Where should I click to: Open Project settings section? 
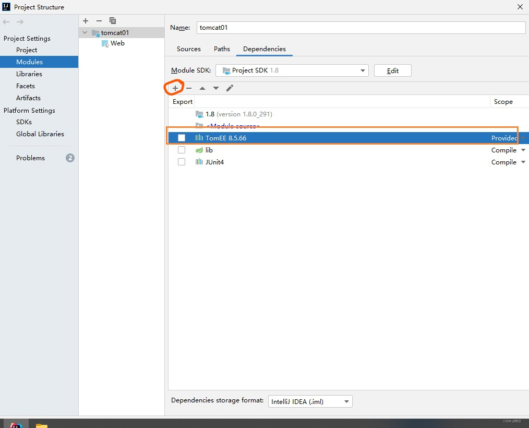click(27, 50)
